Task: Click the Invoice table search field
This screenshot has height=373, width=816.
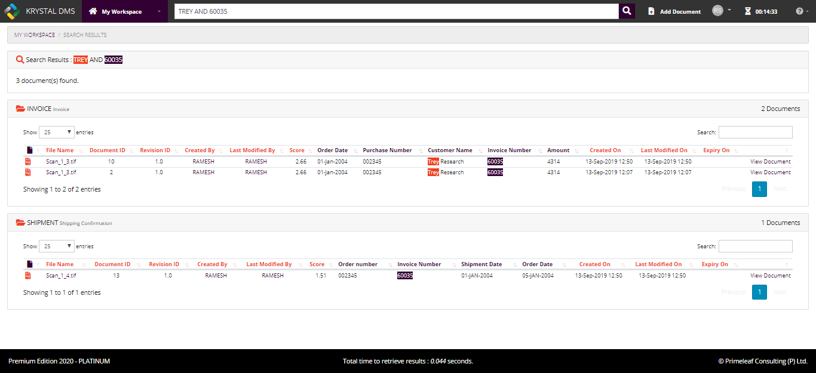Action: click(755, 132)
